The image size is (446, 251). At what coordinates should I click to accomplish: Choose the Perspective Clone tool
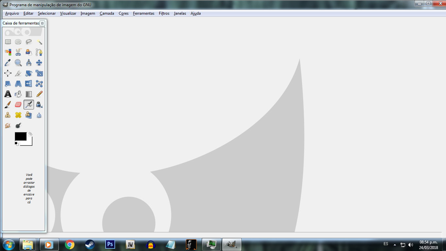(29, 115)
